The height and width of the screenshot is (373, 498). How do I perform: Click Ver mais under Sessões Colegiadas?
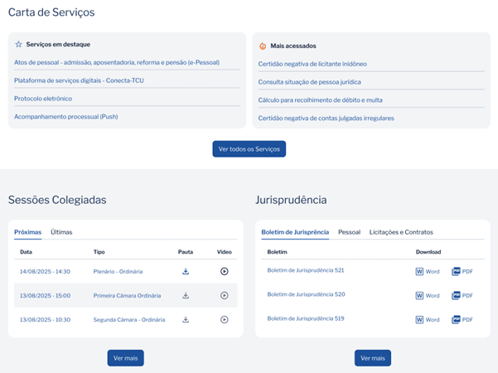tap(125, 358)
